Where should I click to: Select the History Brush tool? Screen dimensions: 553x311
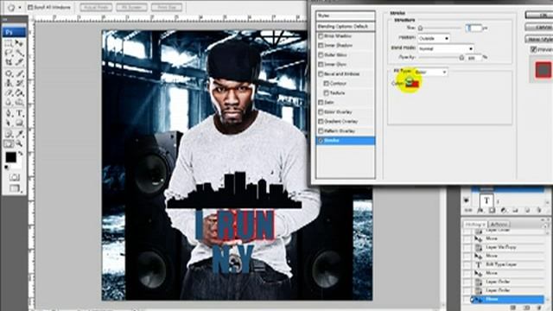pyautogui.click(x=19, y=84)
